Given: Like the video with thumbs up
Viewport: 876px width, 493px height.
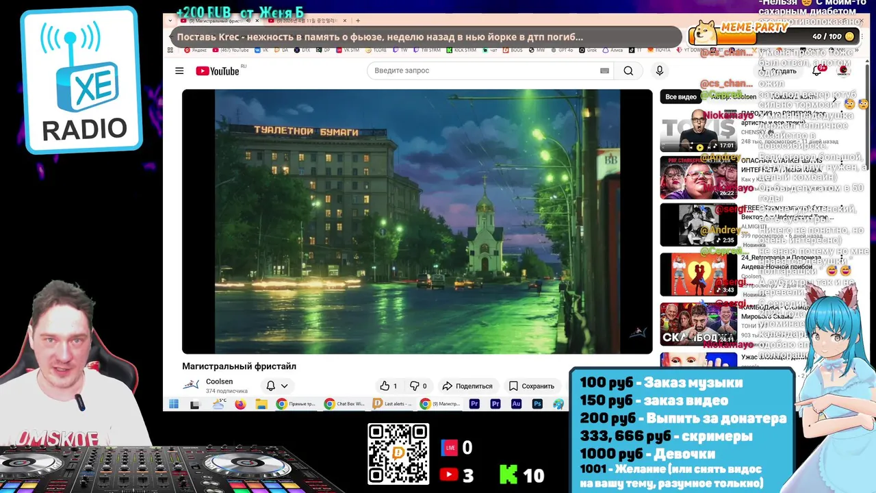Looking at the screenshot, I should click(x=388, y=385).
